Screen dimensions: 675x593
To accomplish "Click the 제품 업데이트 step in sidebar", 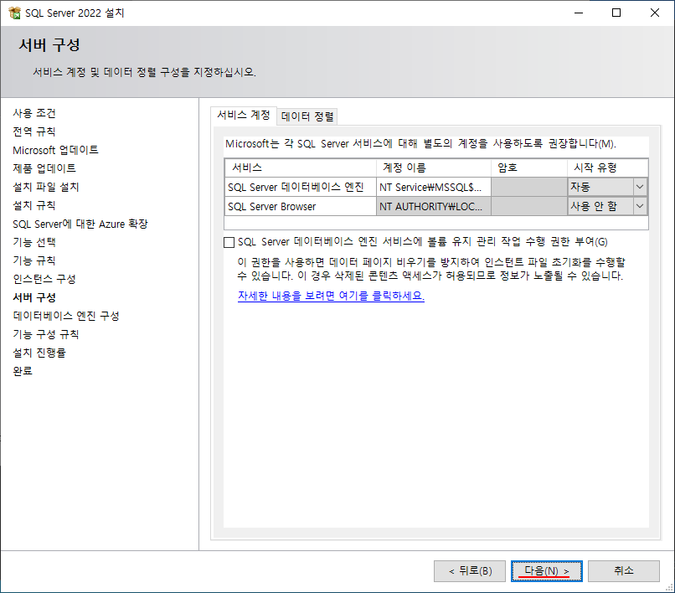I will [x=44, y=168].
